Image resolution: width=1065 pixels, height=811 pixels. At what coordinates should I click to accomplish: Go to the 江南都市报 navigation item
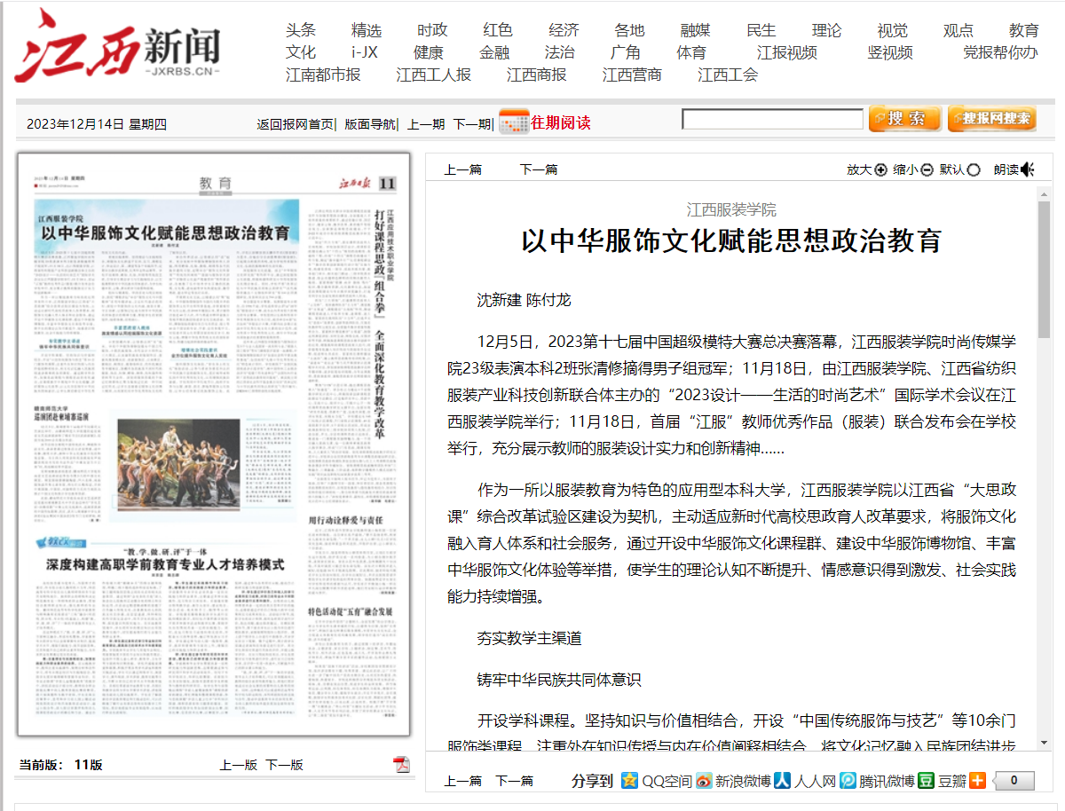(323, 75)
